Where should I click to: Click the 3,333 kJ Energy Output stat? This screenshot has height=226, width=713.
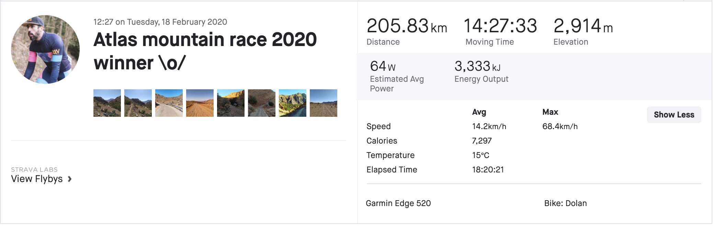tap(477, 66)
